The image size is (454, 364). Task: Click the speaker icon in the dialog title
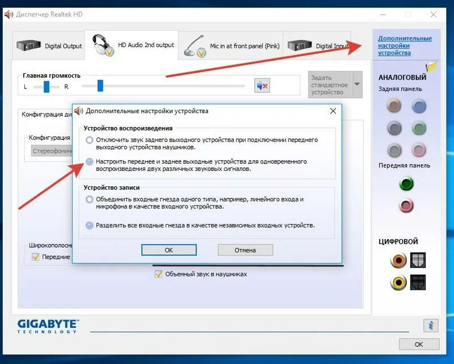78,111
